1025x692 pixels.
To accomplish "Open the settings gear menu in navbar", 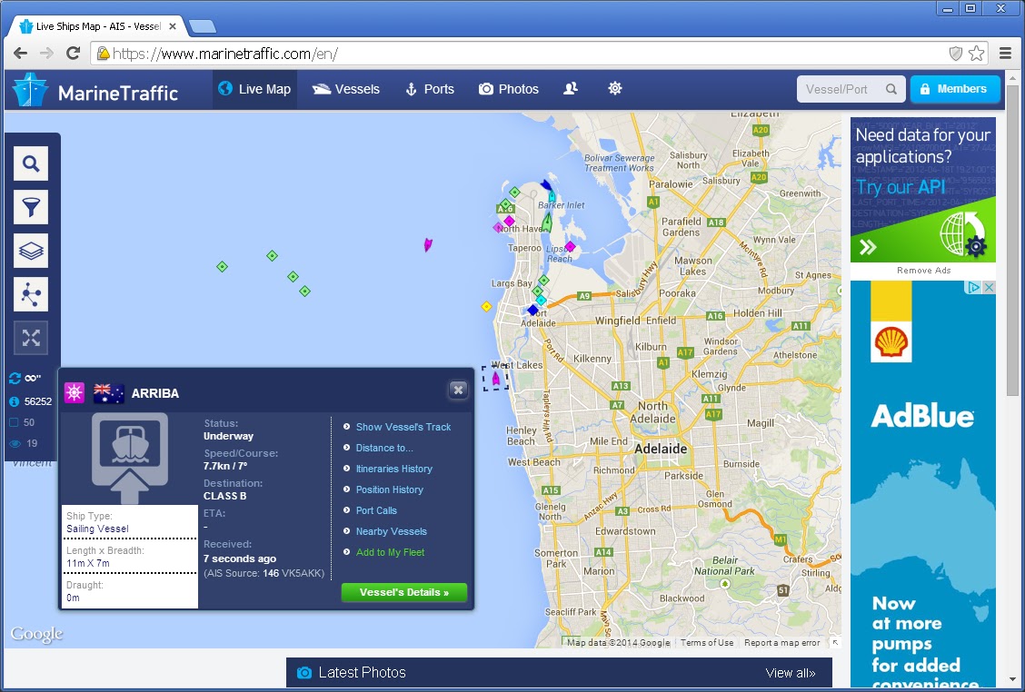I will (x=615, y=88).
